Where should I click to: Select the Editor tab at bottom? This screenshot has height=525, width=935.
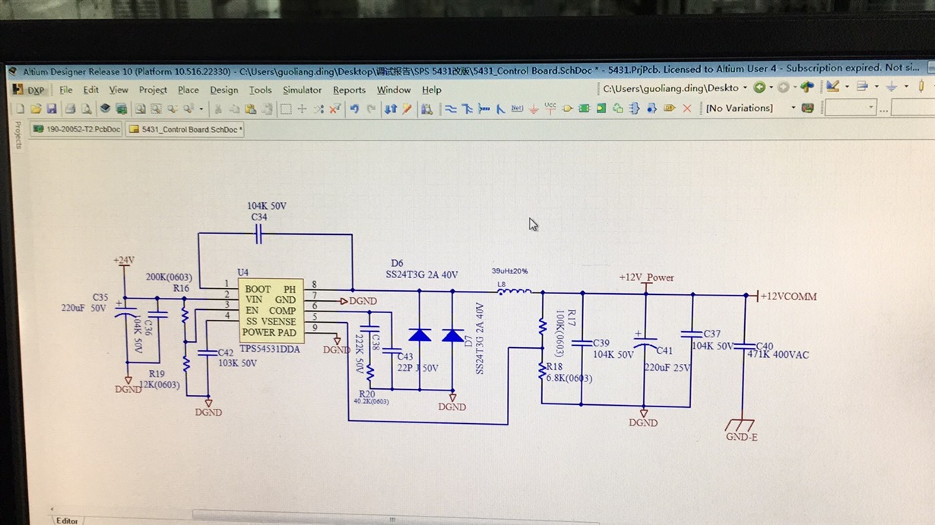click(x=67, y=520)
